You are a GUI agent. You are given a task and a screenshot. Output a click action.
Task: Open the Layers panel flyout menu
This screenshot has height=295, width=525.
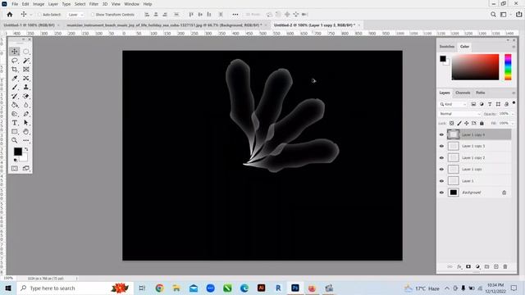(x=514, y=93)
